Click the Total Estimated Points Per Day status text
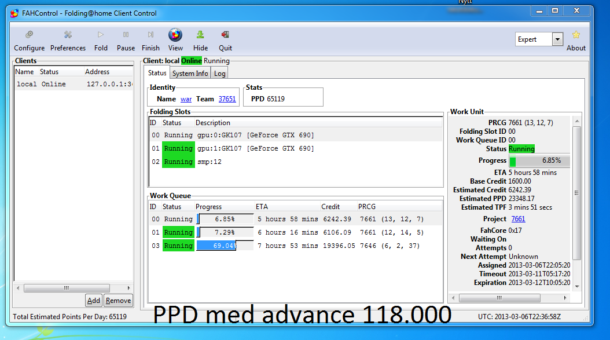The height and width of the screenshot is (340, 610). click(x=70, y=317)
